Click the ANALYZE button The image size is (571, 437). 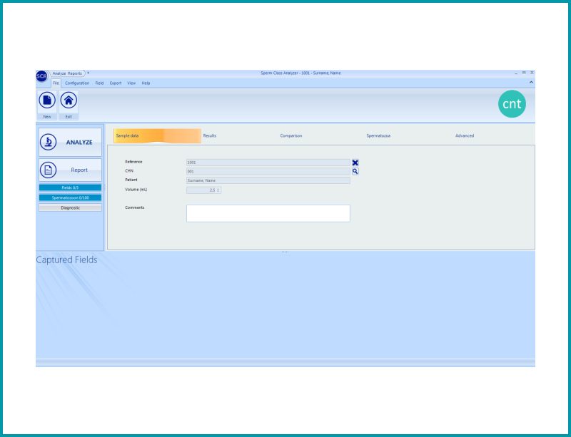click(x=70, y=143)
